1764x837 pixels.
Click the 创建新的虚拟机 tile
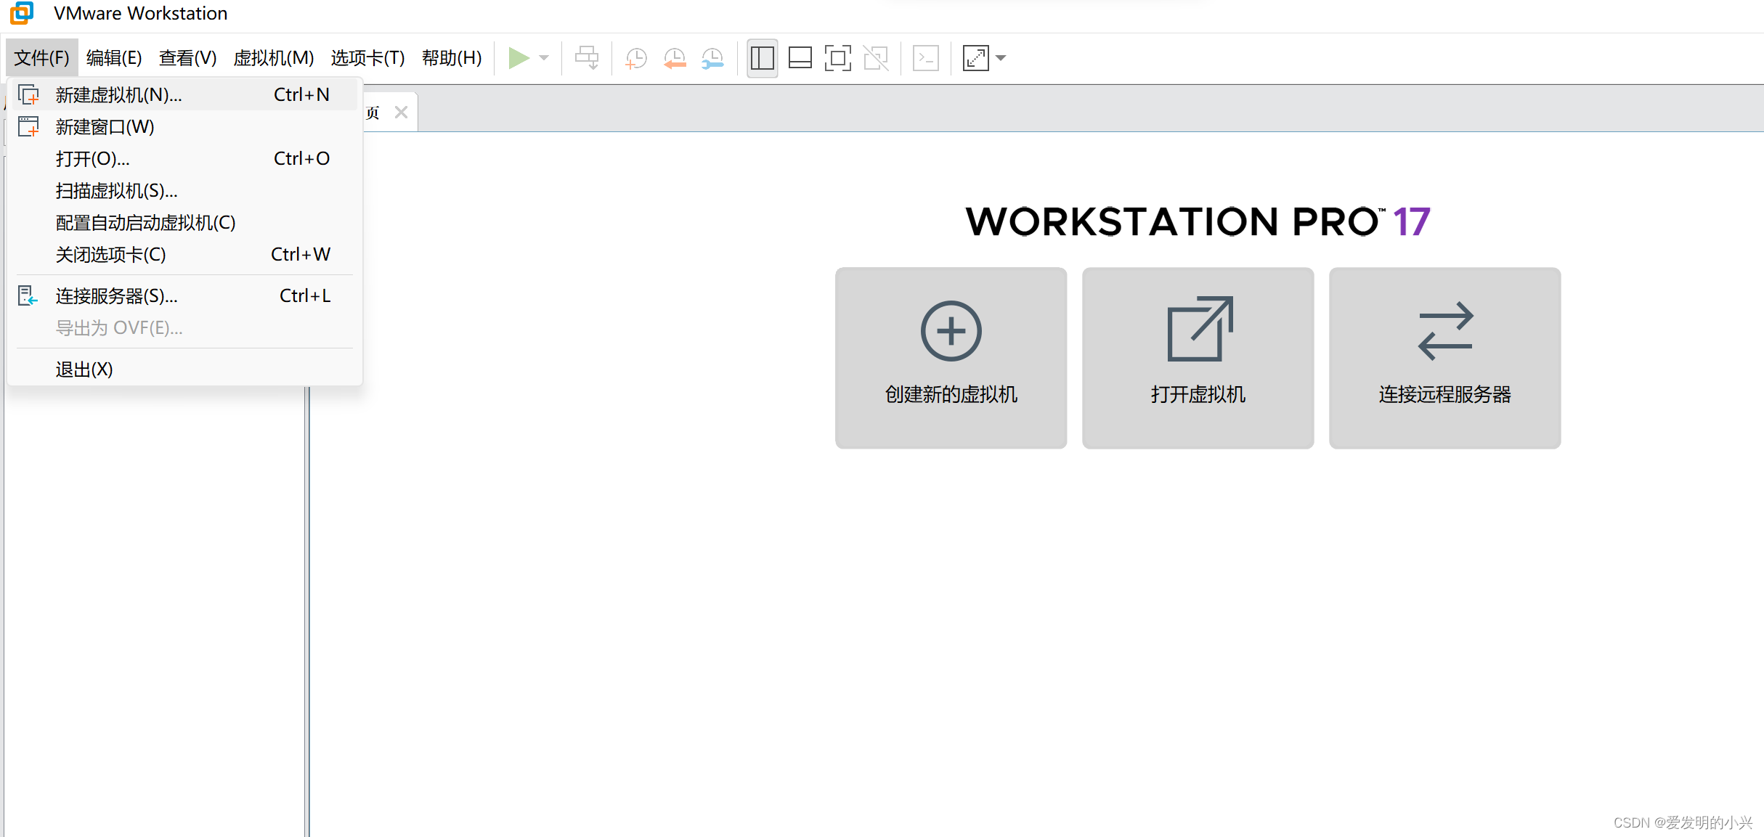click(x=951, y=358)
